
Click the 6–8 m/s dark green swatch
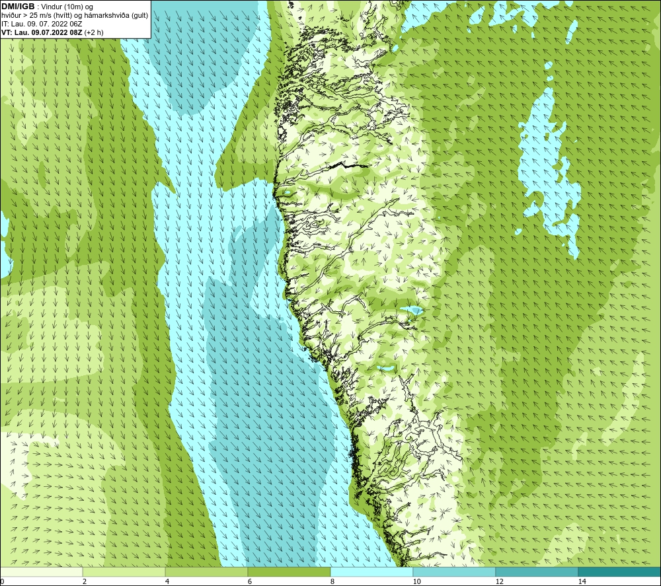pos(290,571)
